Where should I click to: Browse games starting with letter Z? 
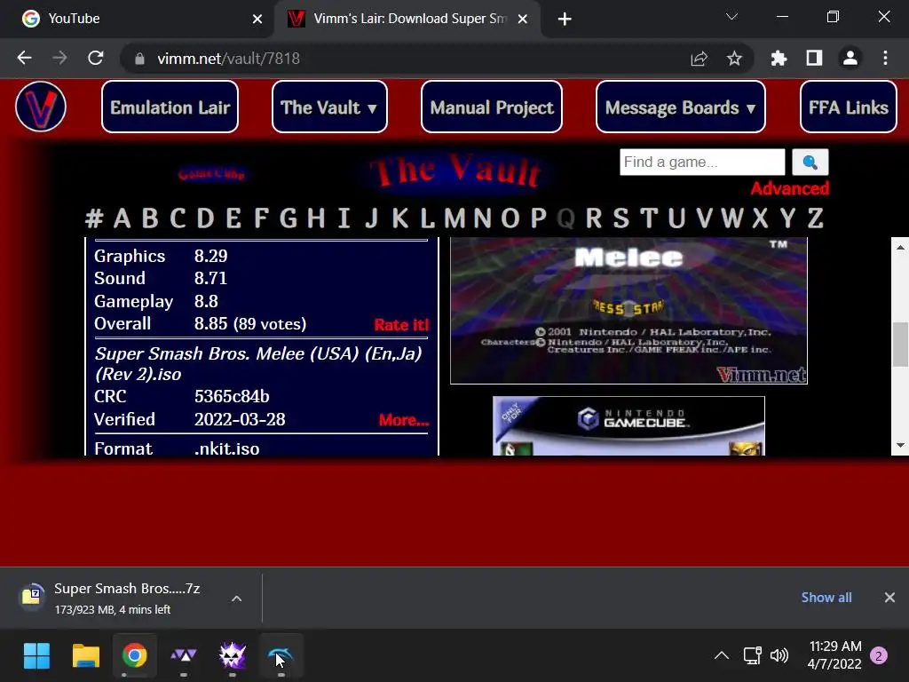[x=816, y=218]
